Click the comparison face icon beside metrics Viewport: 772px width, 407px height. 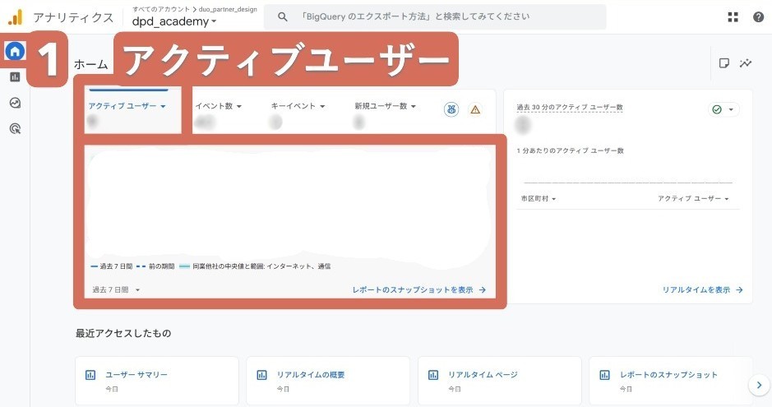click(451, 109)
